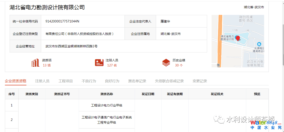Click the 30 个 historical performance count
Image resolution: width=284 pixels, height=132 pixels.
pyautogui.click(x=179, y=65)
